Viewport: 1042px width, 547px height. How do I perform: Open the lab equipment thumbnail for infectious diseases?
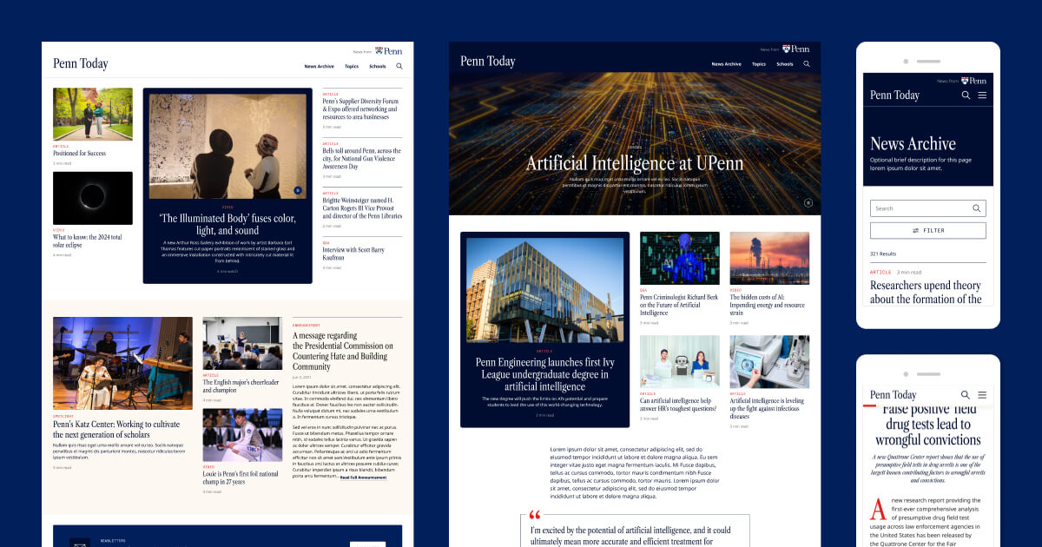(769, 362)
